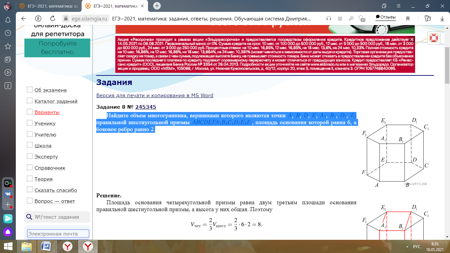Enable reader mode icon in address bar
Screen dimensions: 450x253
(340, 18)
